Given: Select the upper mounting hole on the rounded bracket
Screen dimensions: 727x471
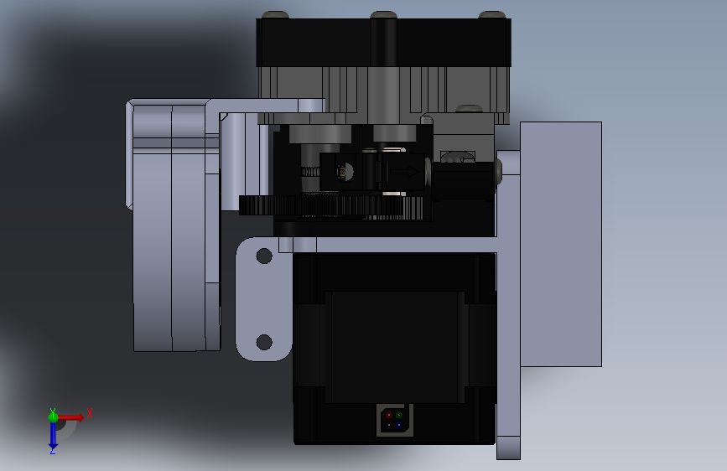Looking at the screenshot, I should click(264, 256).
